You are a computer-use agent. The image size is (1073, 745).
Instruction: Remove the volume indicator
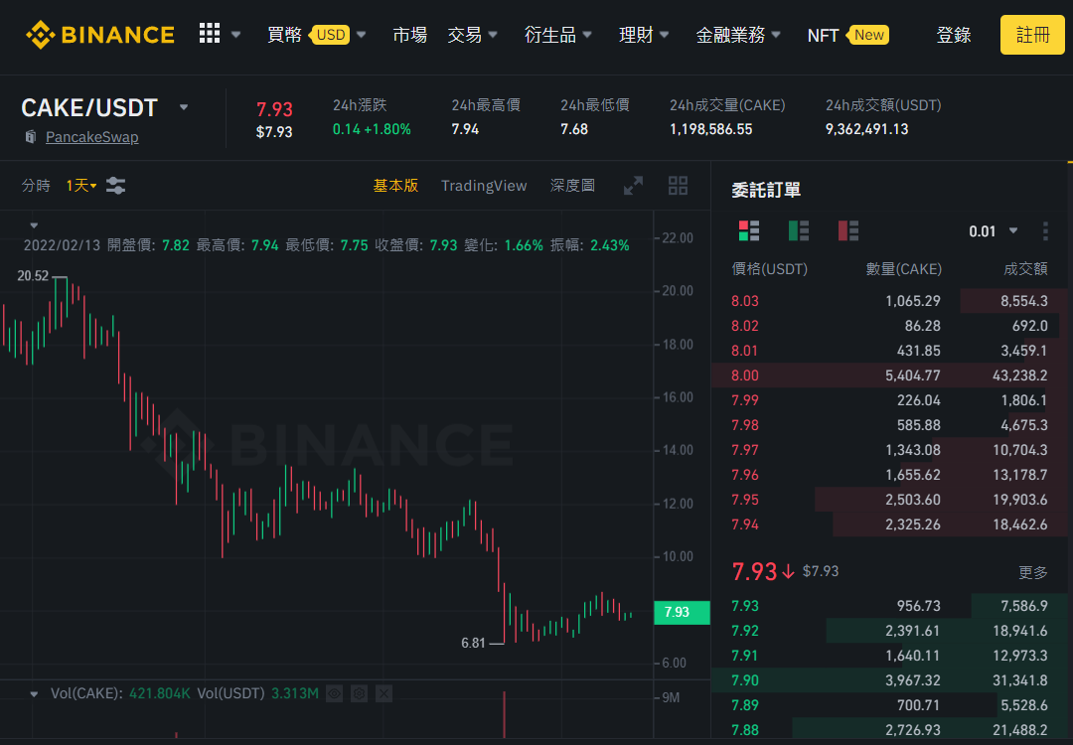pos(383,693)
